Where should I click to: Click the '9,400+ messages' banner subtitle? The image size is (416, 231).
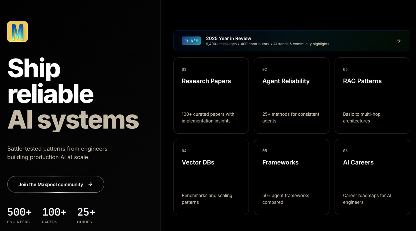tap(267, 44)
